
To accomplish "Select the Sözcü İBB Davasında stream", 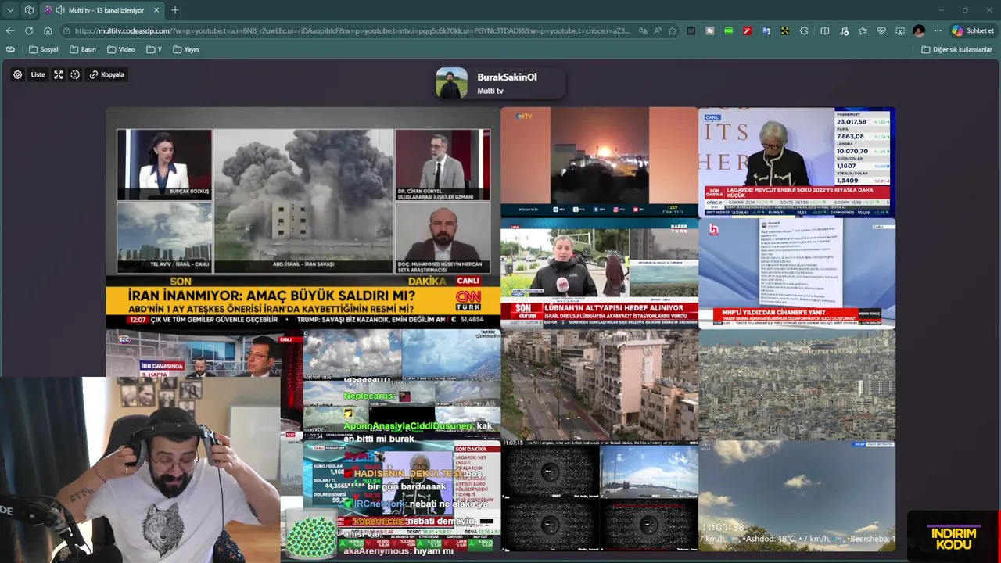I will [204, 353].
